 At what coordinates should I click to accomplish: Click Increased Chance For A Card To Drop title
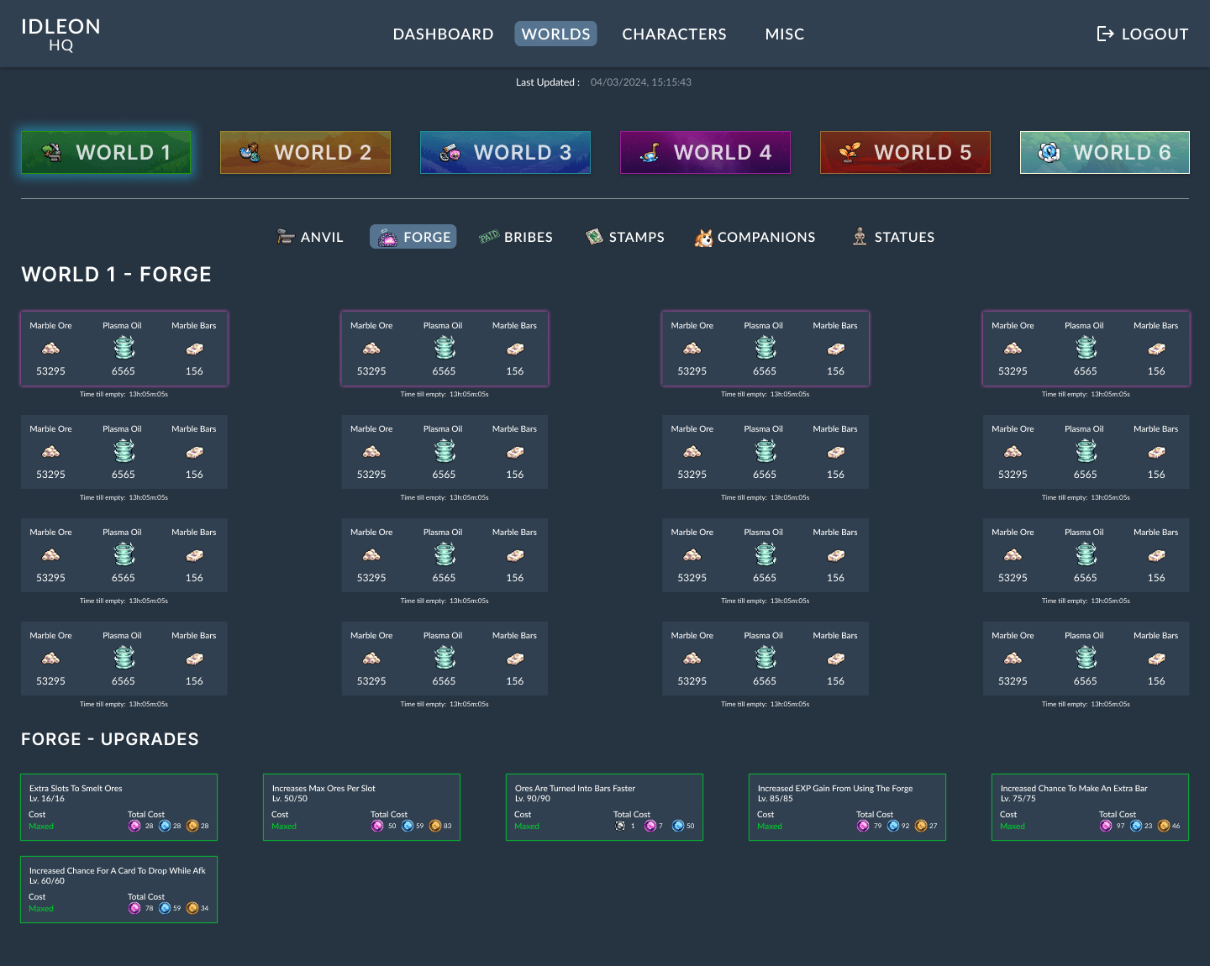click(x=118, y=871)
